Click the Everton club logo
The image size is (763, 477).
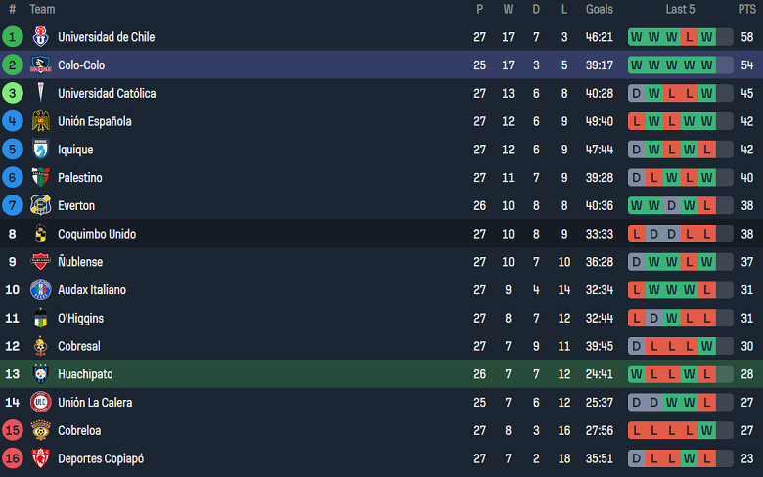tap(40, 206)
